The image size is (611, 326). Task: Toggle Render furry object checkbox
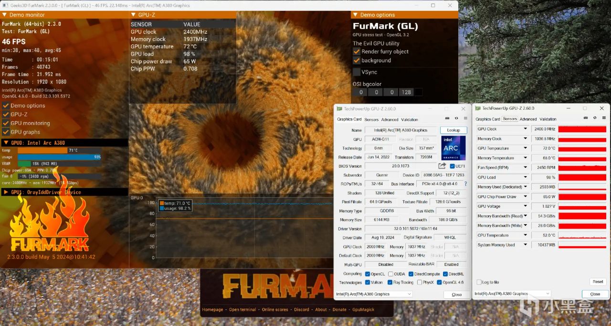(357, 52)
